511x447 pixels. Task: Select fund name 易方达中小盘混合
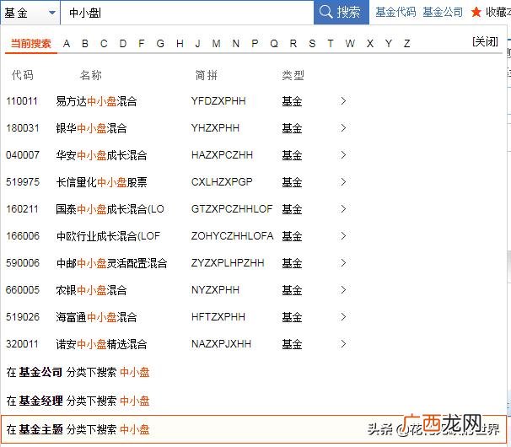point(96,101)
